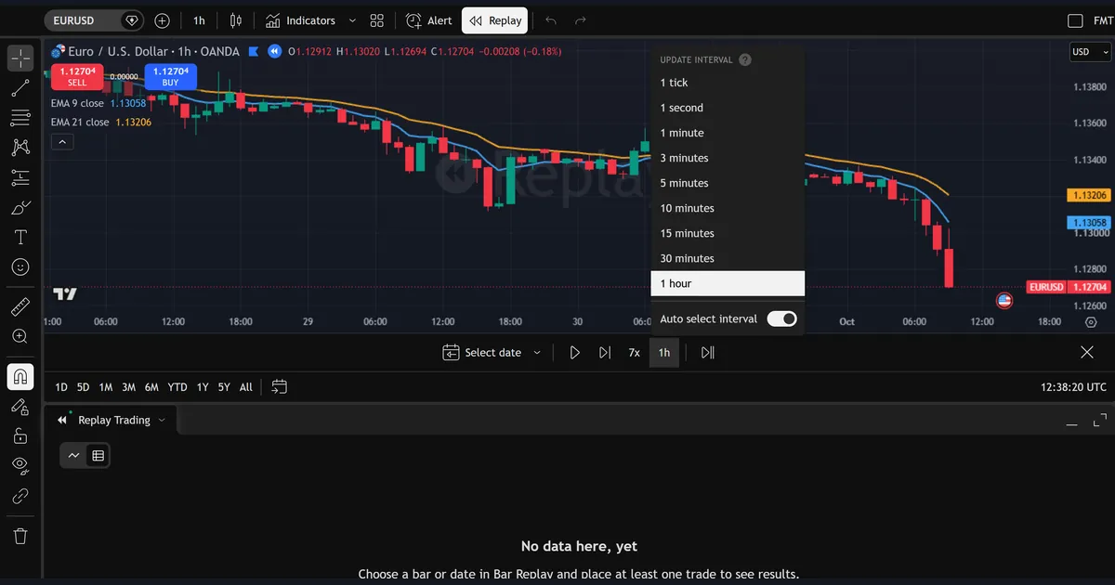Viewport: 1115px width, 585px height.
Task: Open the candlestick chart type selector
Action: (x=235, y=20)
